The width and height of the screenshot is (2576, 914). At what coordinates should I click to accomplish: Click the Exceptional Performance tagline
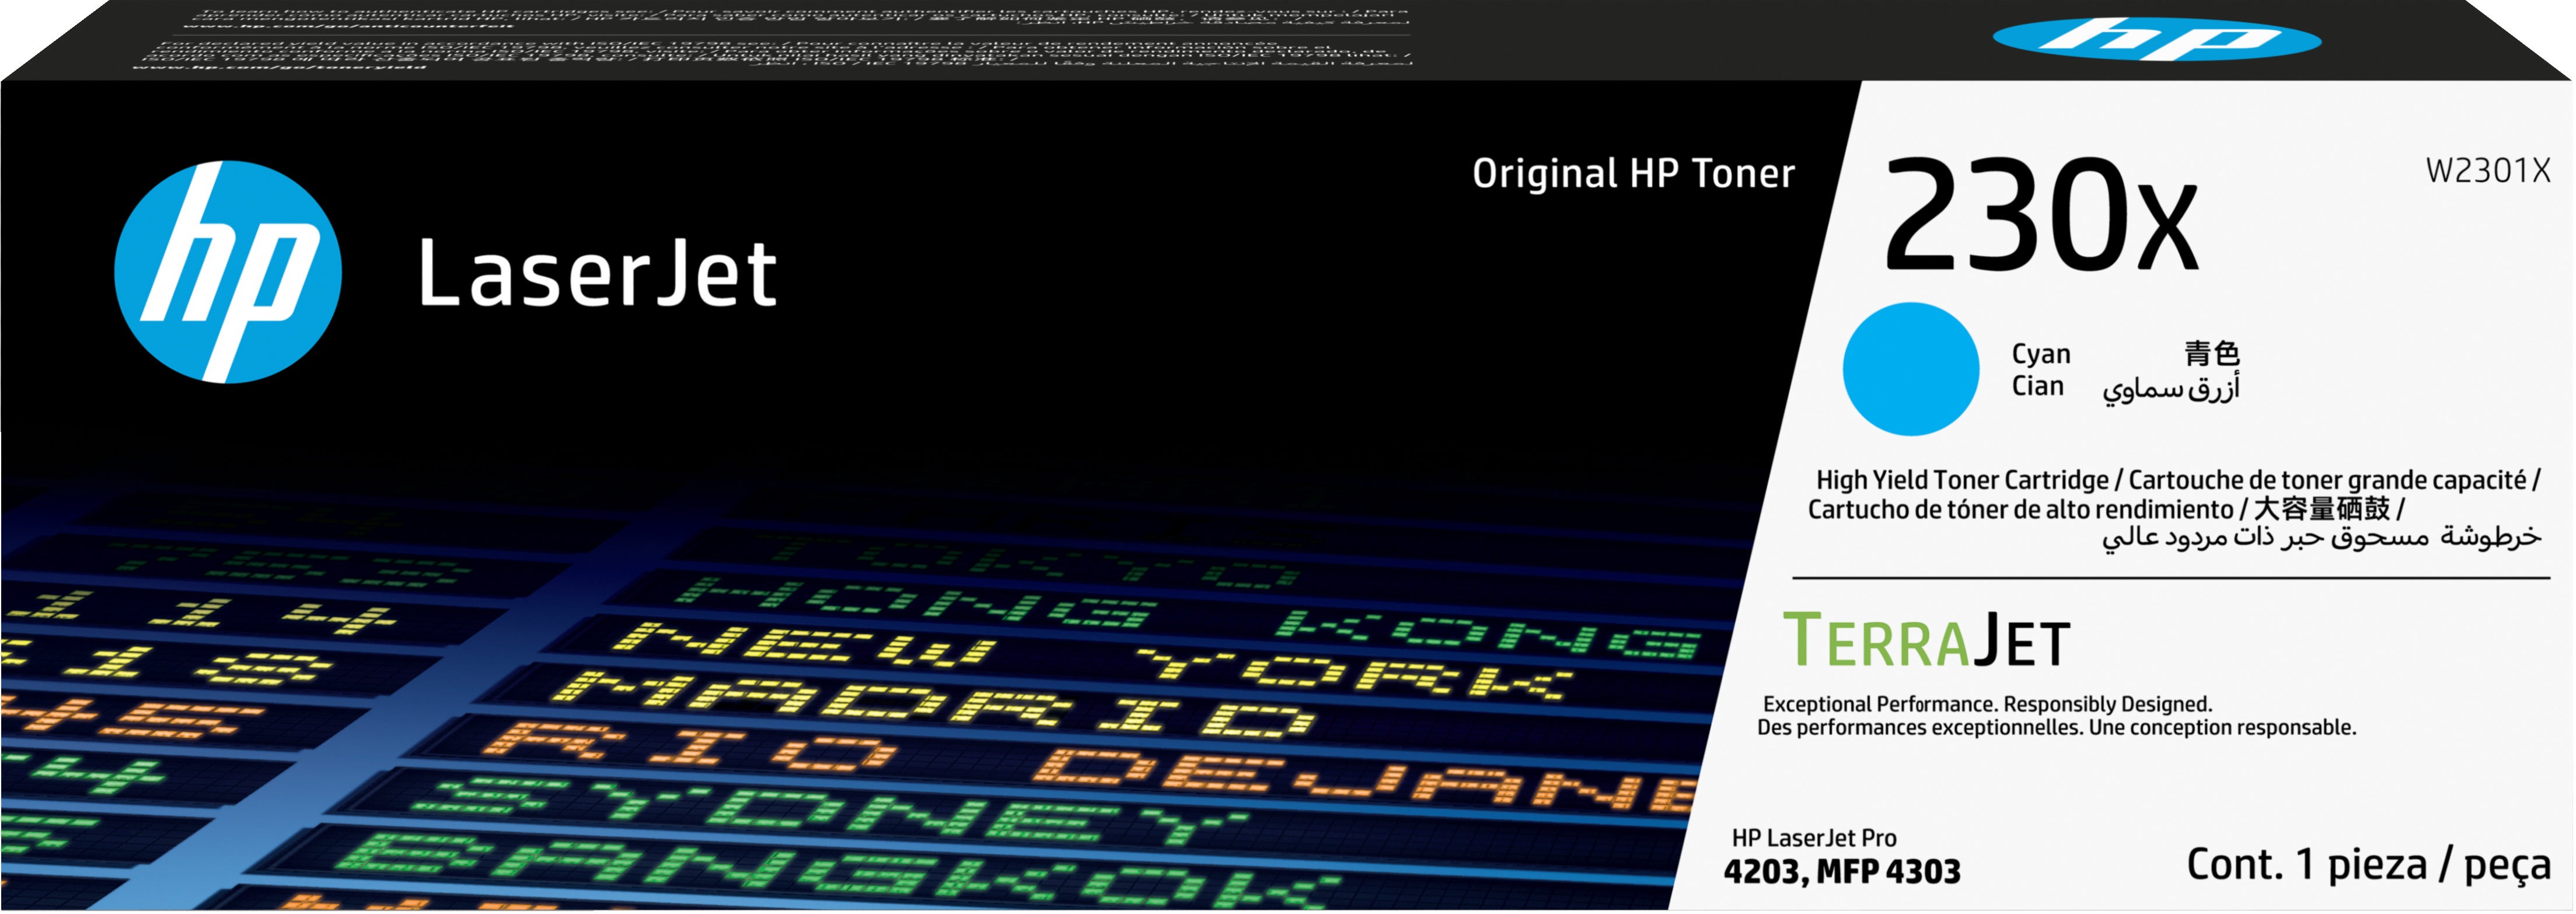pos(1987,704)
